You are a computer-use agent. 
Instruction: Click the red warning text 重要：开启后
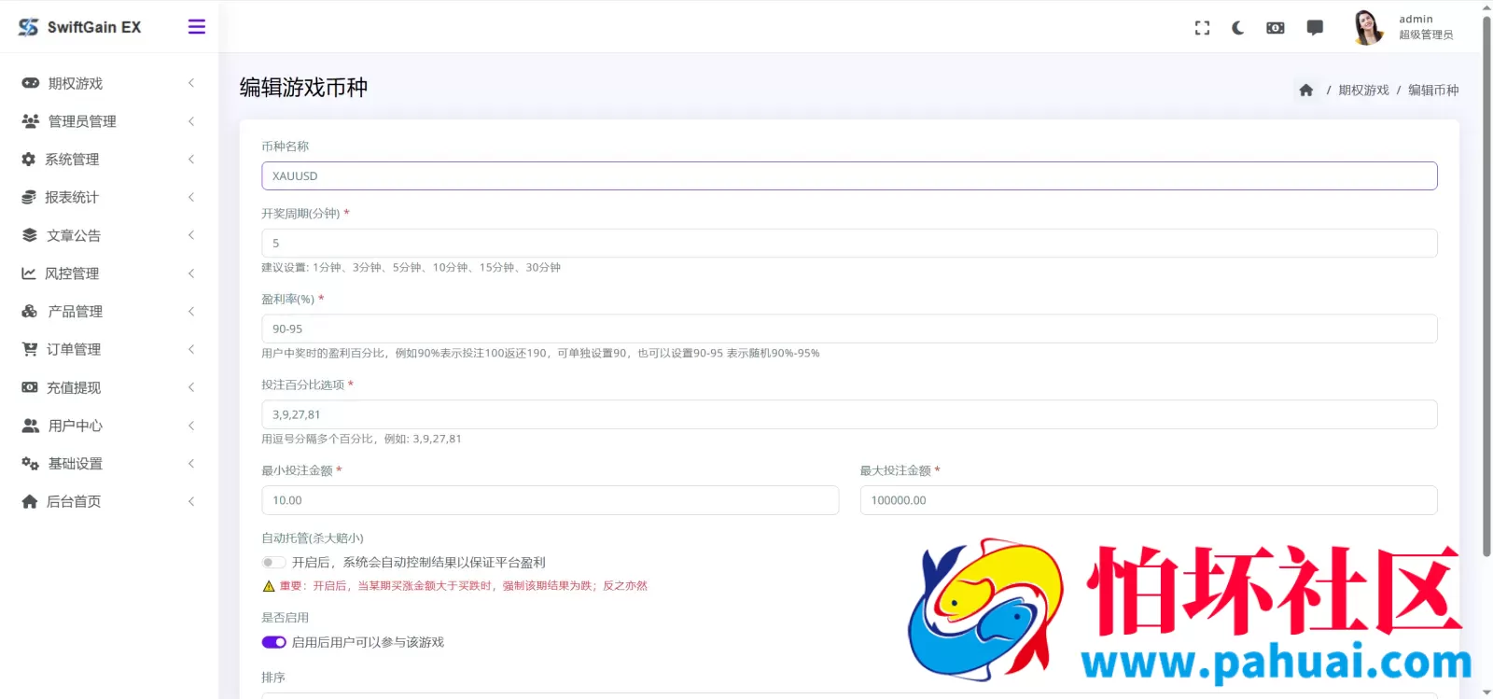(463, 586)
